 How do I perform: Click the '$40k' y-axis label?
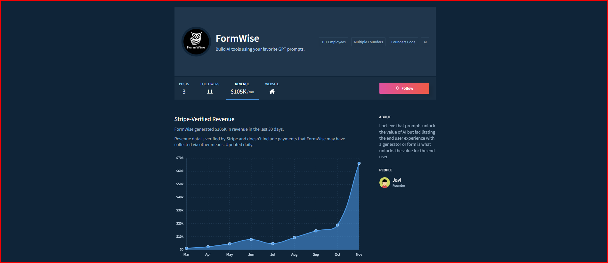pyautogui.click(x=180, y=197)
